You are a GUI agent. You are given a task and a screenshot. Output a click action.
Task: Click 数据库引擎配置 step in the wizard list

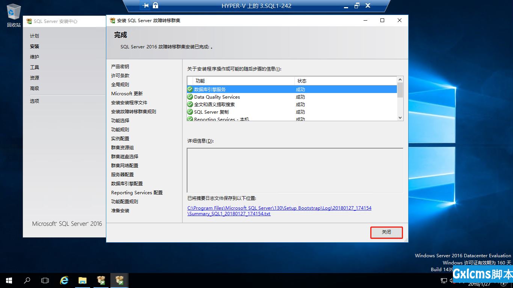[127, 184]
